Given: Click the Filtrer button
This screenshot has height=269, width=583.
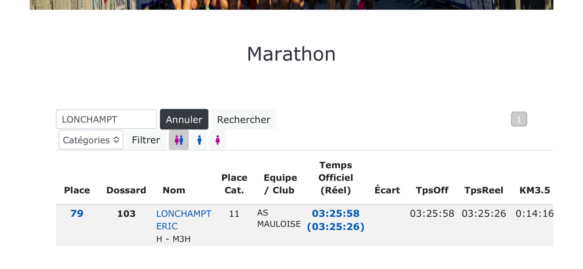Looking at the screenshot, I should 146,140.
